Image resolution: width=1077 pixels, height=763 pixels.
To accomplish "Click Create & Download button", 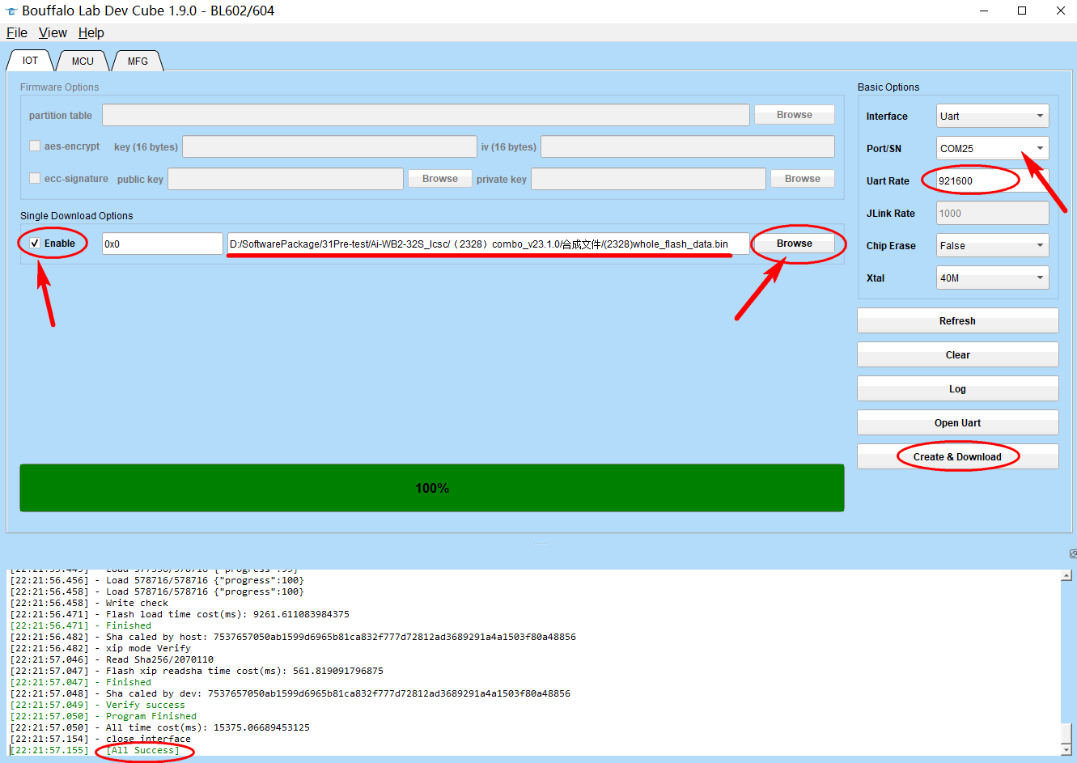I will tap(957, 457).
